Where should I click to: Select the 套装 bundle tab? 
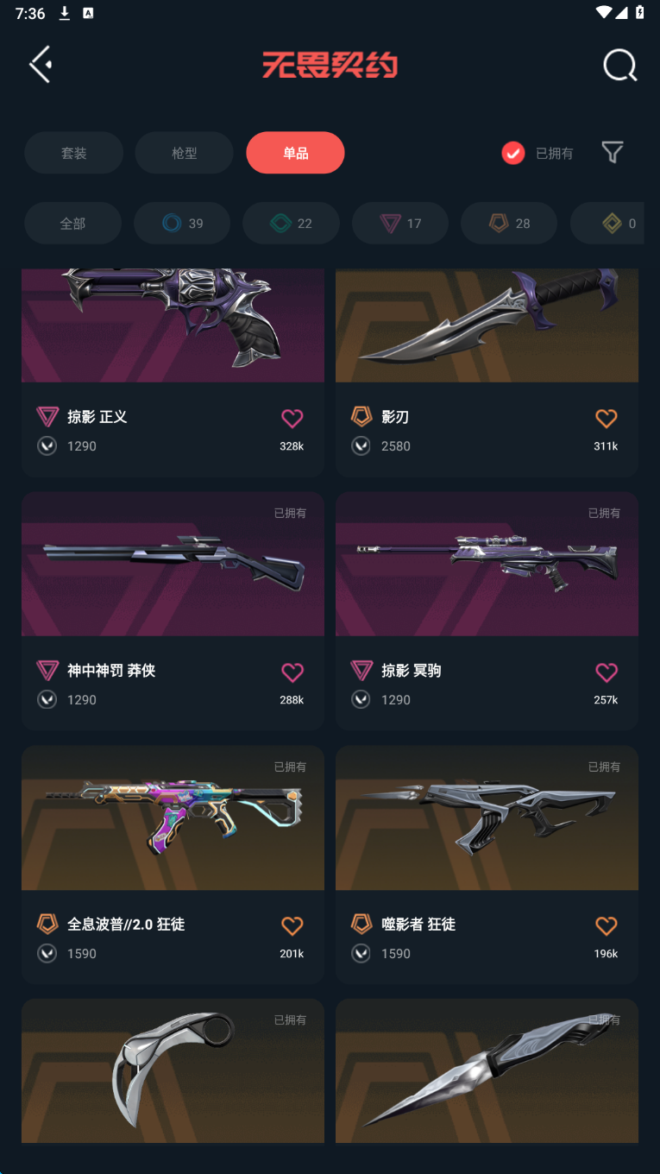click(x=73, y=153)
